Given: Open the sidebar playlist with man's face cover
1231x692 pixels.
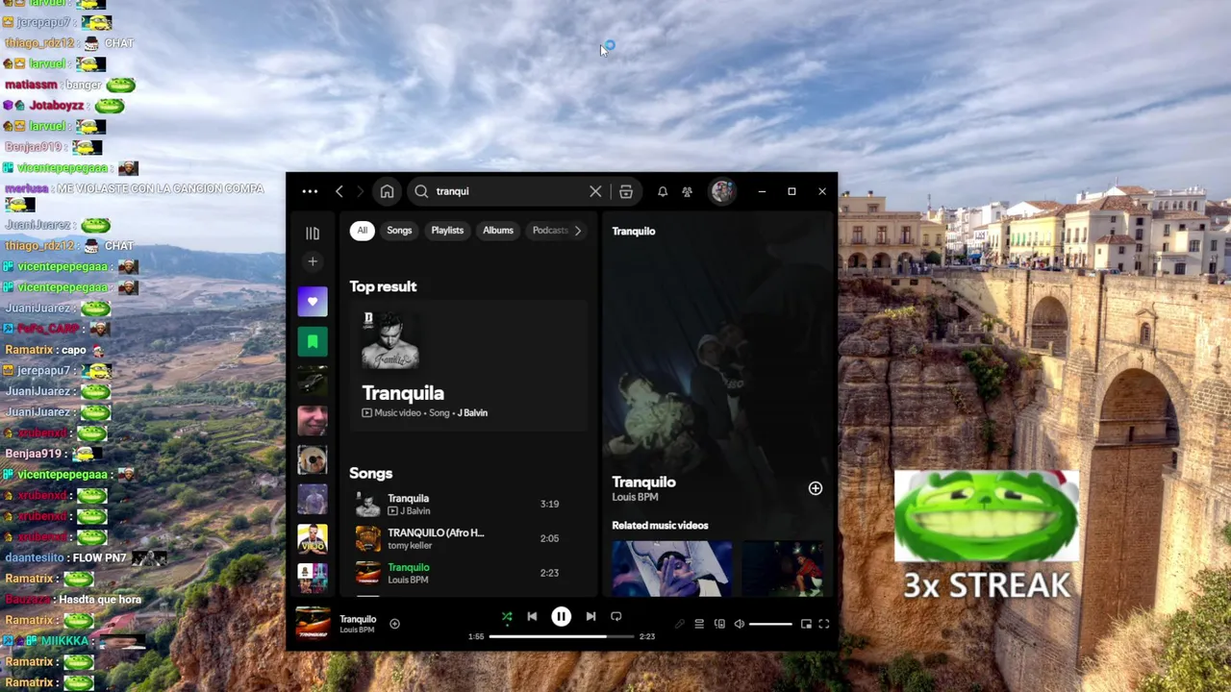Looking at the screenshot, I should click(313, 421).
